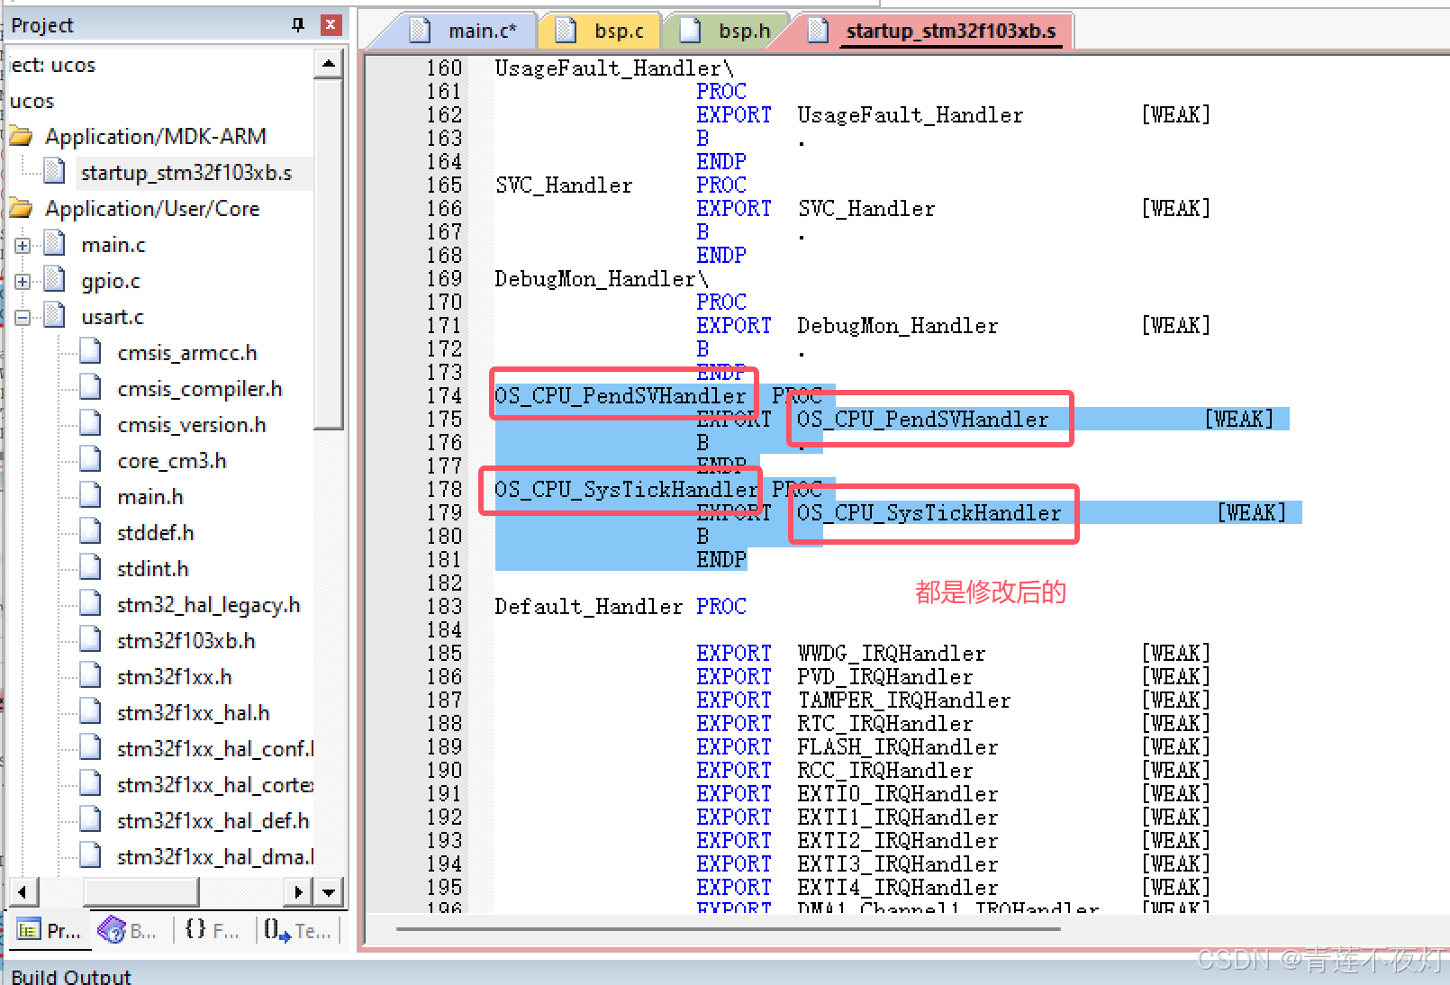Viewport: 1450px width, 985px height.
Task: Switch to the bsp.h tab
Action: 744,30
